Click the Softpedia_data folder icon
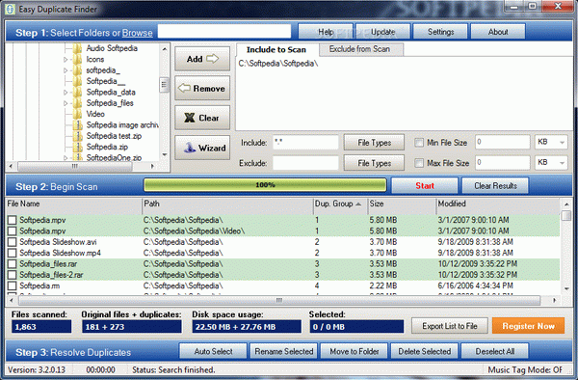This screenshot has height=380, width=578. [77, 93]
